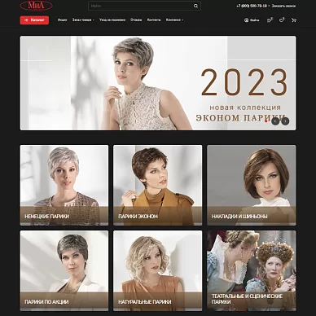Go to previous banner slide arrow
316x316 pixels.
275,121
